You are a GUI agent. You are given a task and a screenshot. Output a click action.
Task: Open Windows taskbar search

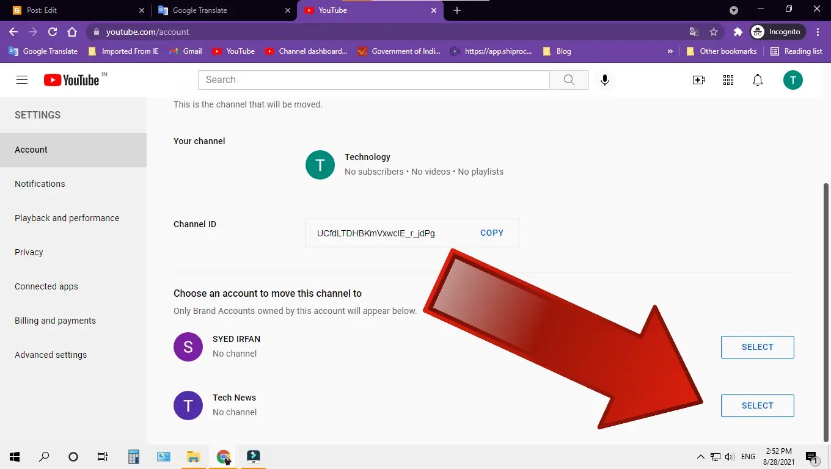(x=44, y=457)
